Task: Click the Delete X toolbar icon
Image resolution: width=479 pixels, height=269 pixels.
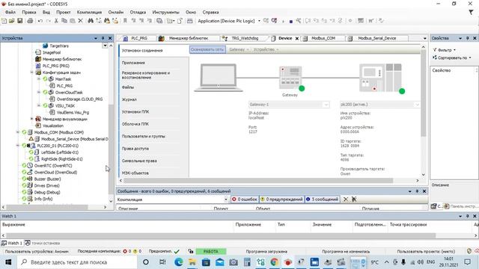Action: [x=80, y=21]
